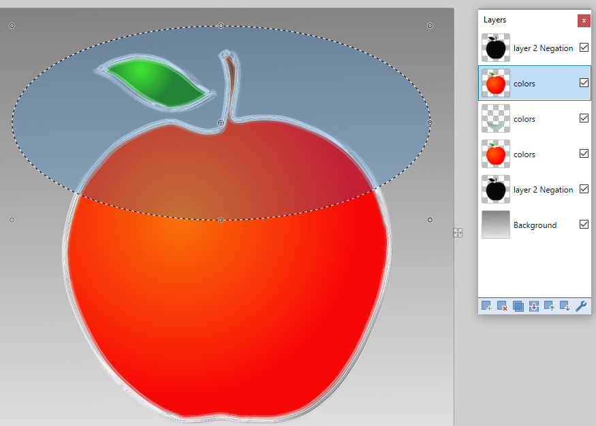
Task: Open Layer Properties via the wrench icon
Action: pyautogui.click(x=581, y=306)
